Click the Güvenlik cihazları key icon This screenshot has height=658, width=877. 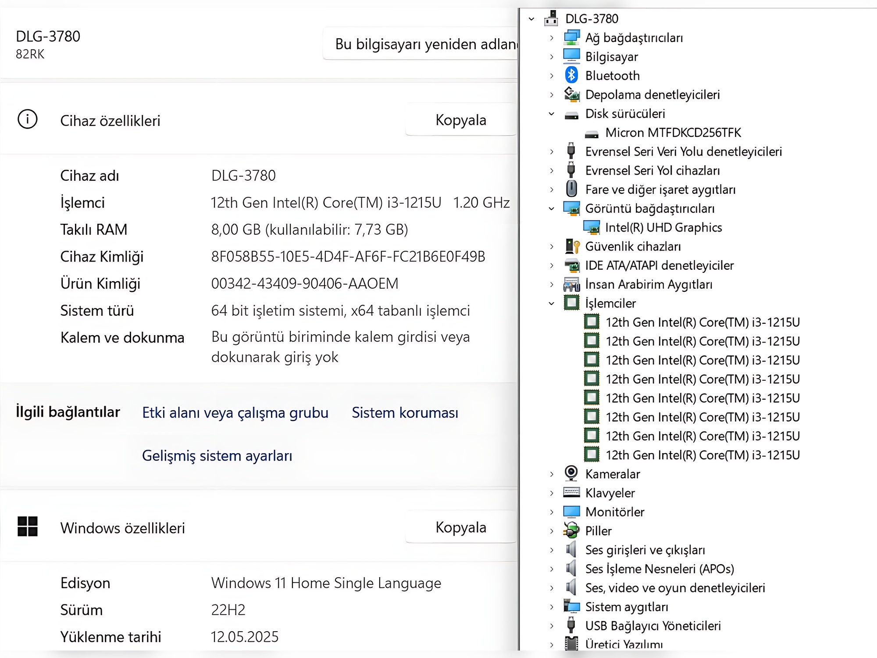tap(572, 246)
